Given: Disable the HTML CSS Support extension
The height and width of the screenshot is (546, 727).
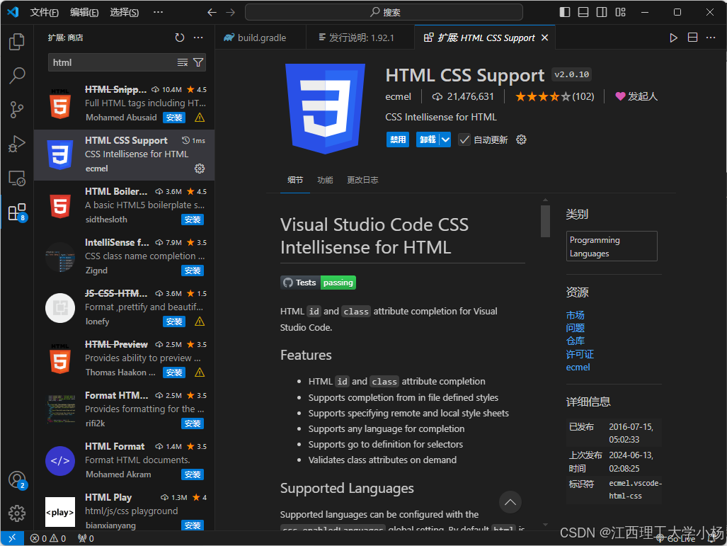Looking at the screenshot, I should (x=398, y=140).
